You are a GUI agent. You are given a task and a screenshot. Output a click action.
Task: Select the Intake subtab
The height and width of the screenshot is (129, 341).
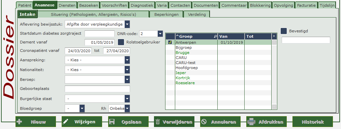pyautogui.click(x=27, y=14)
